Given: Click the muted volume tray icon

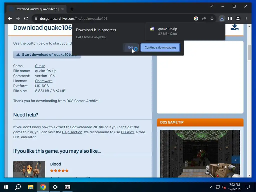Looking at the screenshot, I should coord(224,187).
